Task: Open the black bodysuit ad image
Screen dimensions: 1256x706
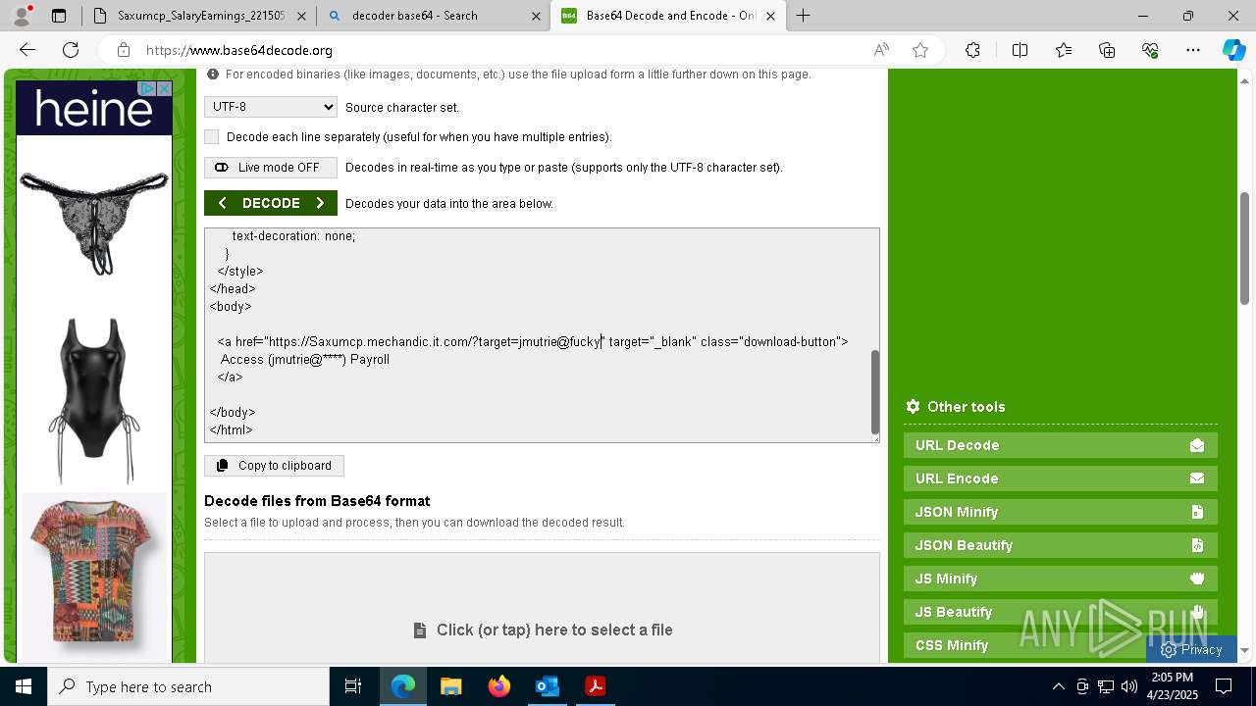Action: click(94, 400)
